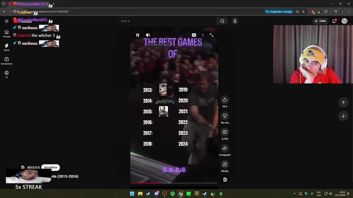The width and height of the screenshot is (353, 198).
Task: Like the Short with 99 k likes
Action: tap(225, 100)
